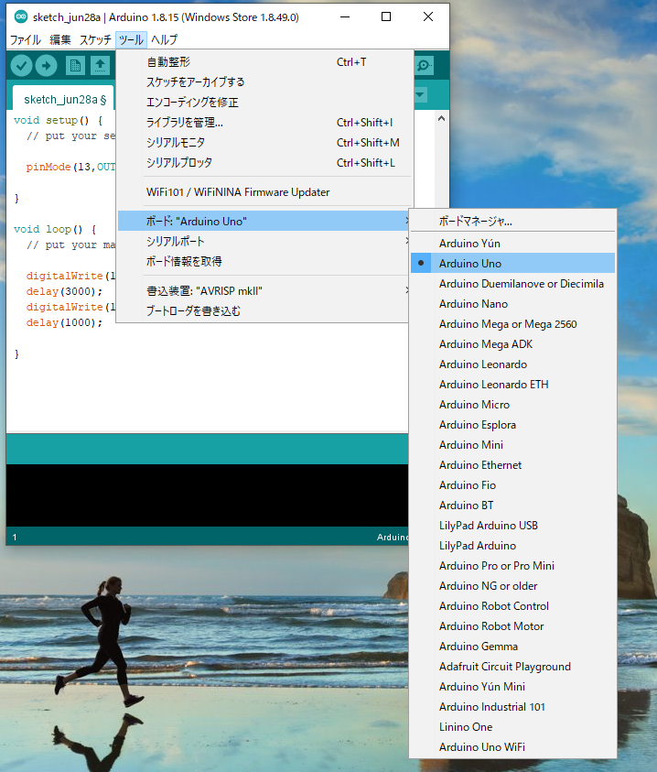Open シリアルプロッタ menu entry
This screenshot has width=657, height=772.
264,163
